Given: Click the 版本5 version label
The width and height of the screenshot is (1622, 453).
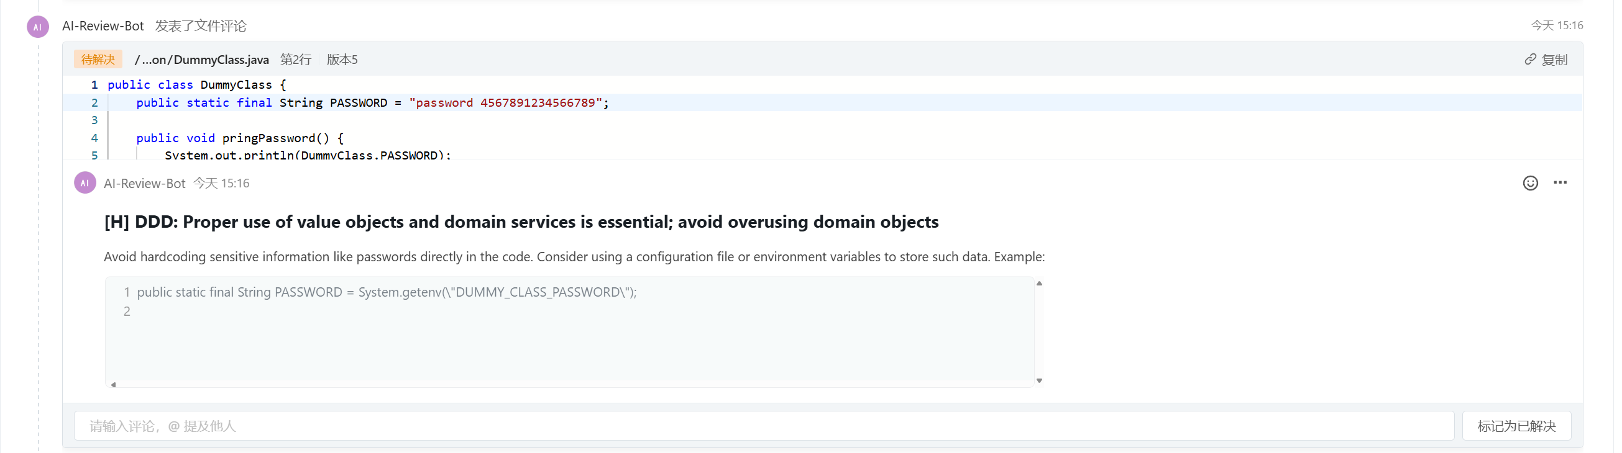Looking at the screenshot, I should pos(342,60).
